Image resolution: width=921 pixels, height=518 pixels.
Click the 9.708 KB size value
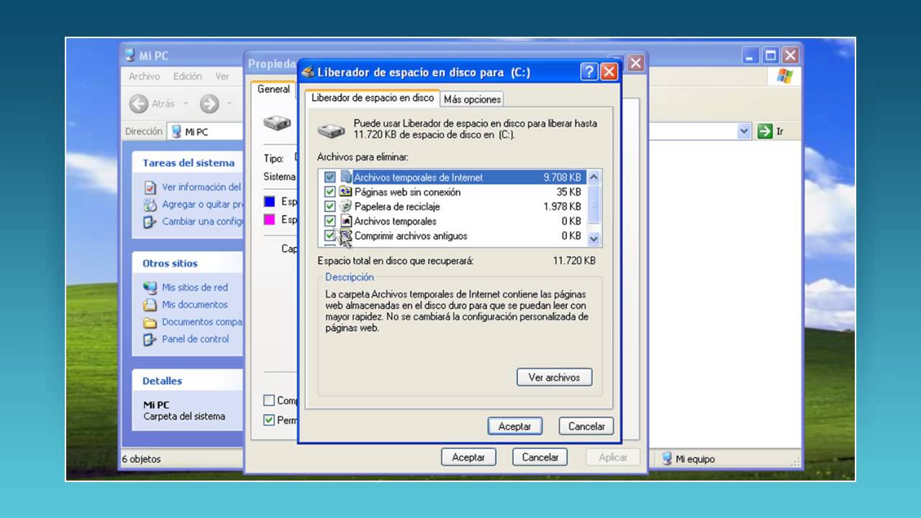(562, 177)
